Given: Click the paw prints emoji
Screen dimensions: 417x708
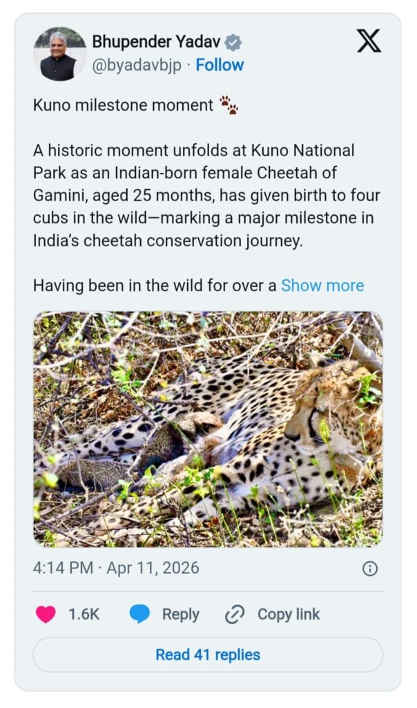Looking at the screenshot, I should [229, 105].
